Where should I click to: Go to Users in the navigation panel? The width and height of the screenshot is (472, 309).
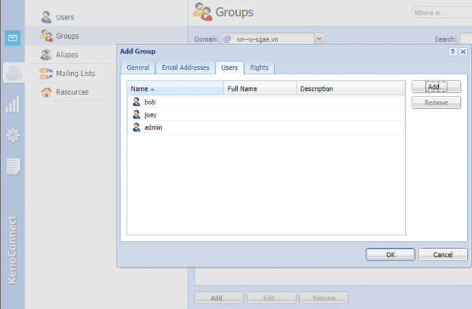65,17
